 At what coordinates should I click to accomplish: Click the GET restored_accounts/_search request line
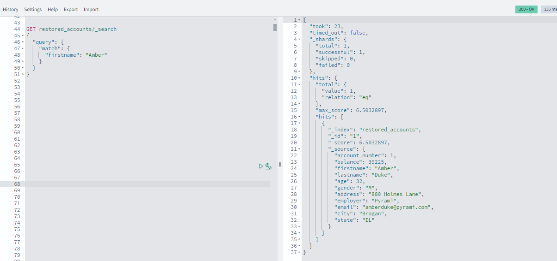(71, 29)
